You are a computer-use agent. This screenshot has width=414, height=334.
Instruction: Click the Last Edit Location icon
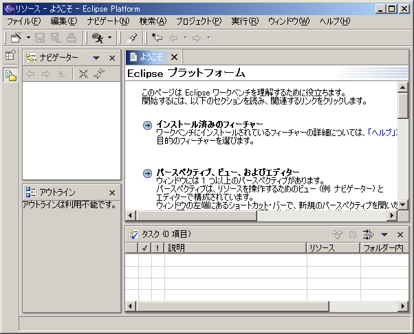point(157,38)
